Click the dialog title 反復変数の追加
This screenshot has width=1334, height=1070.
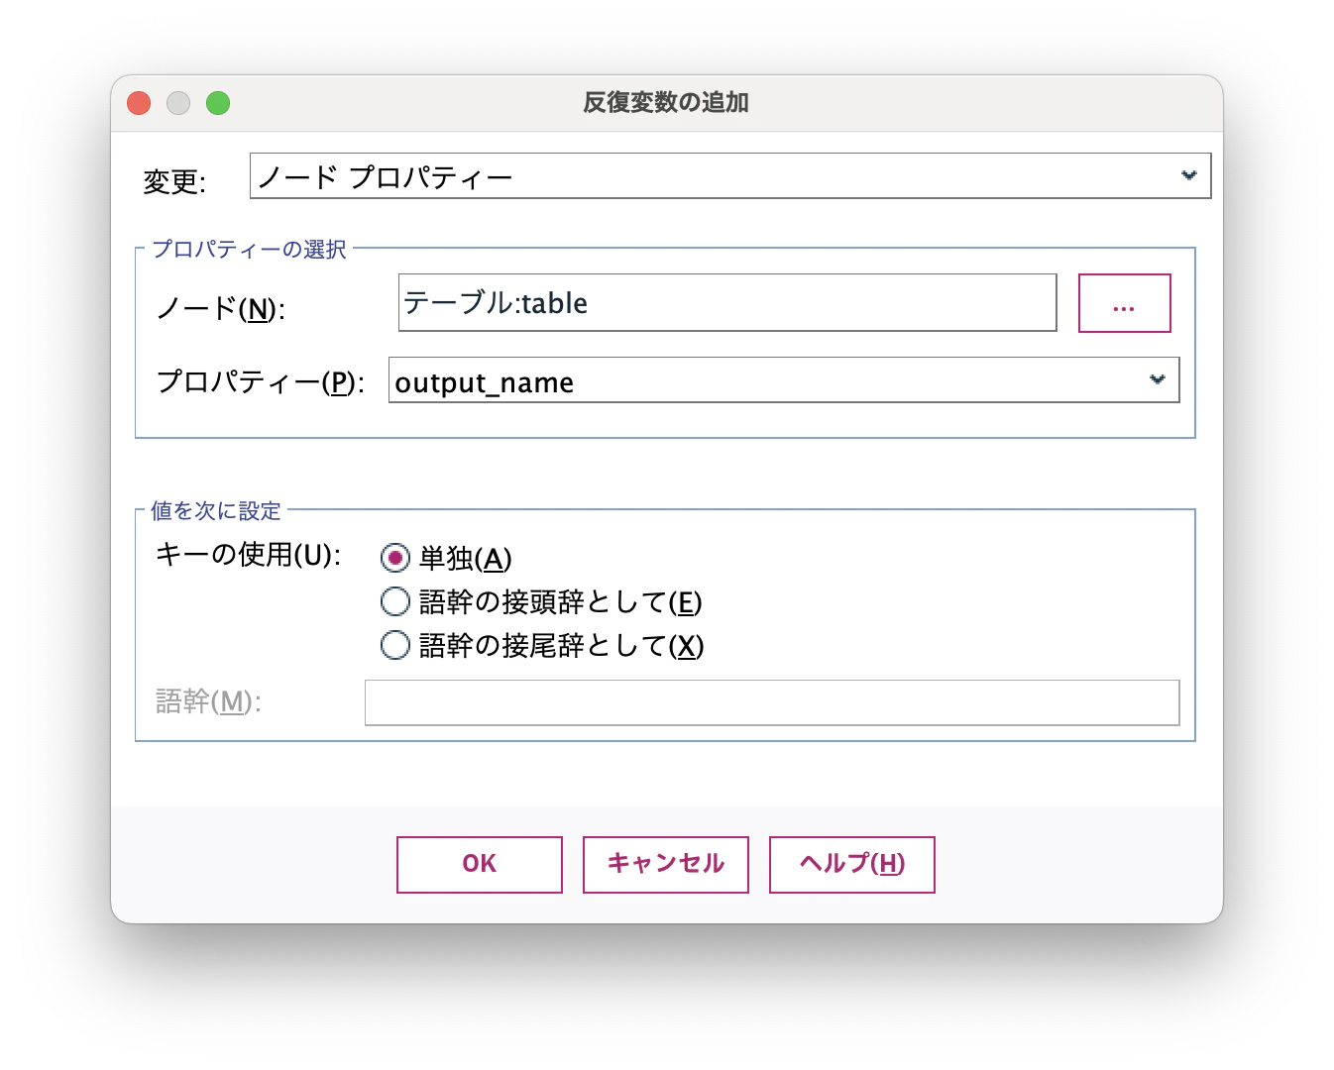[x=666, y=102]
